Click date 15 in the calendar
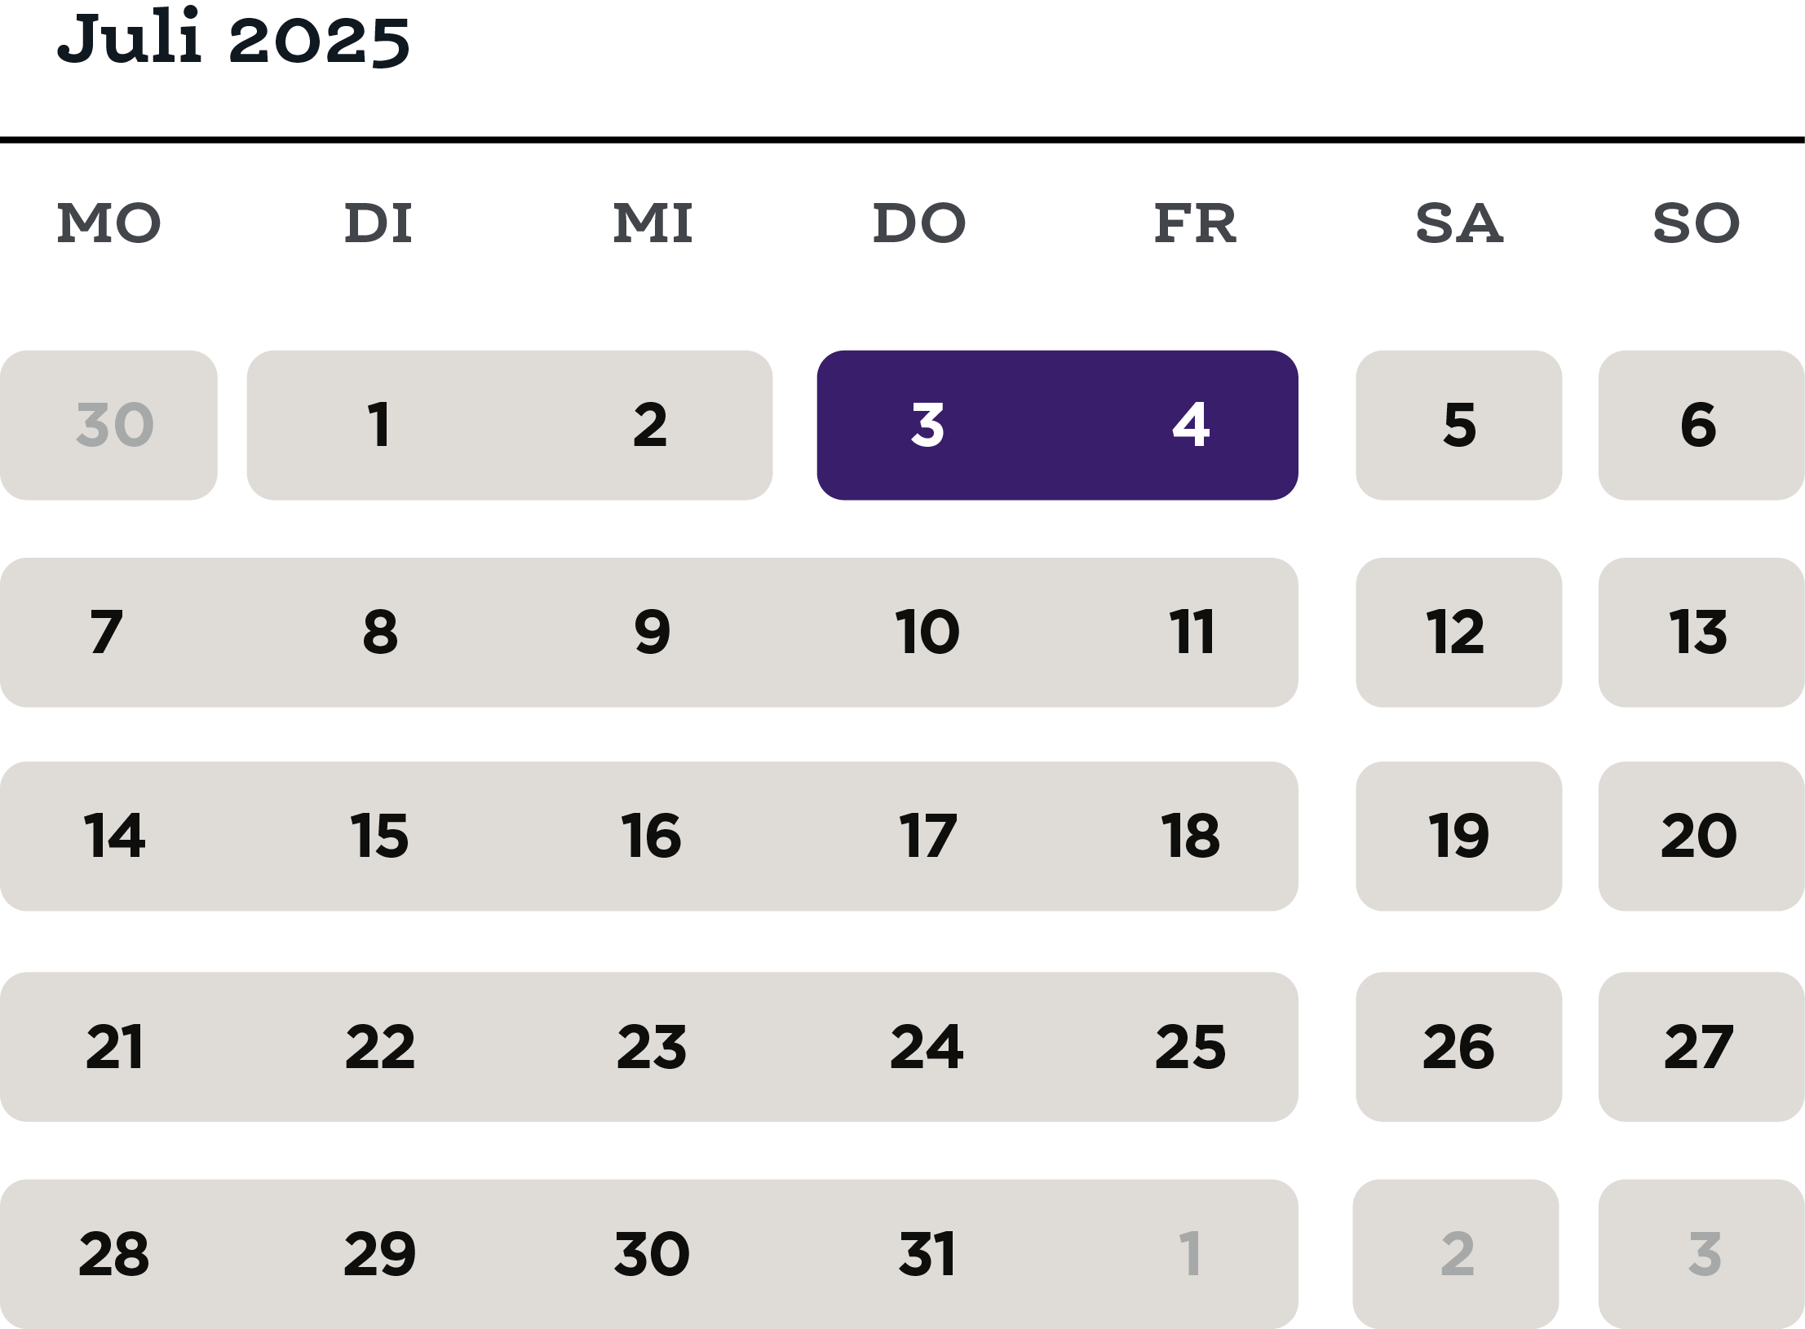1805x1329 pixels. pos(379,836)
